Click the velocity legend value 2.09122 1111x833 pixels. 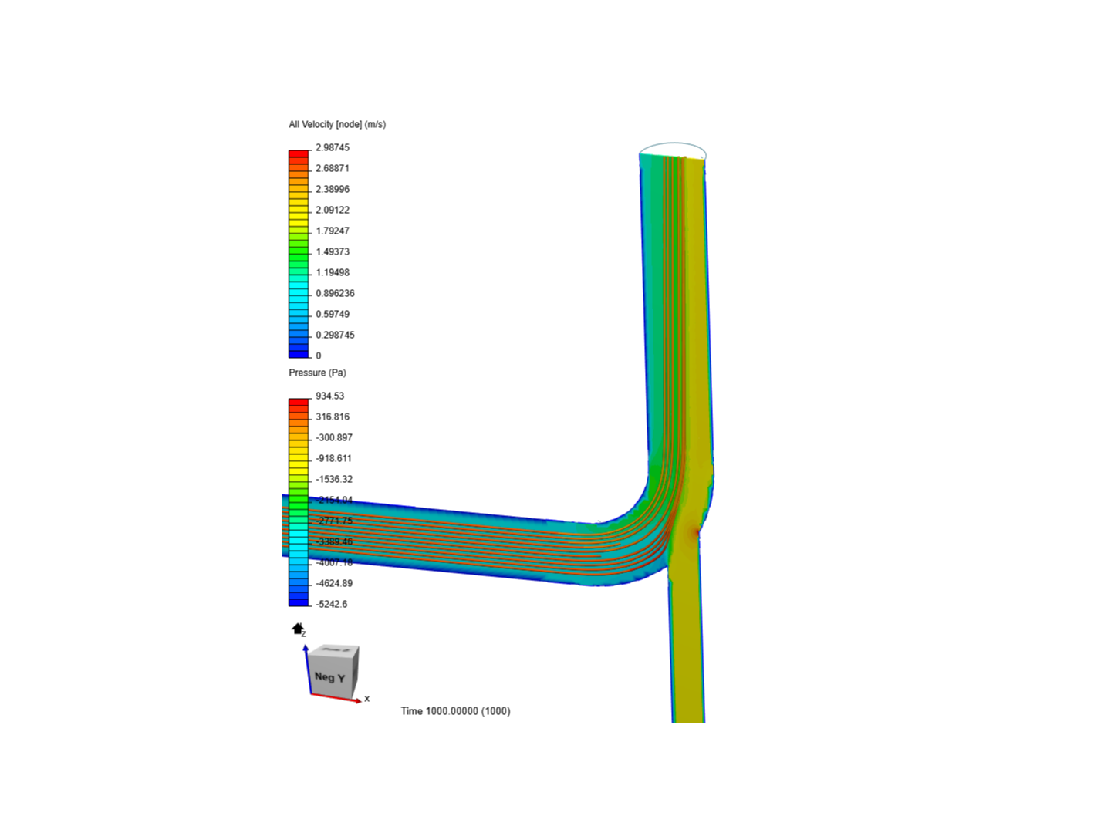(333, 210)
